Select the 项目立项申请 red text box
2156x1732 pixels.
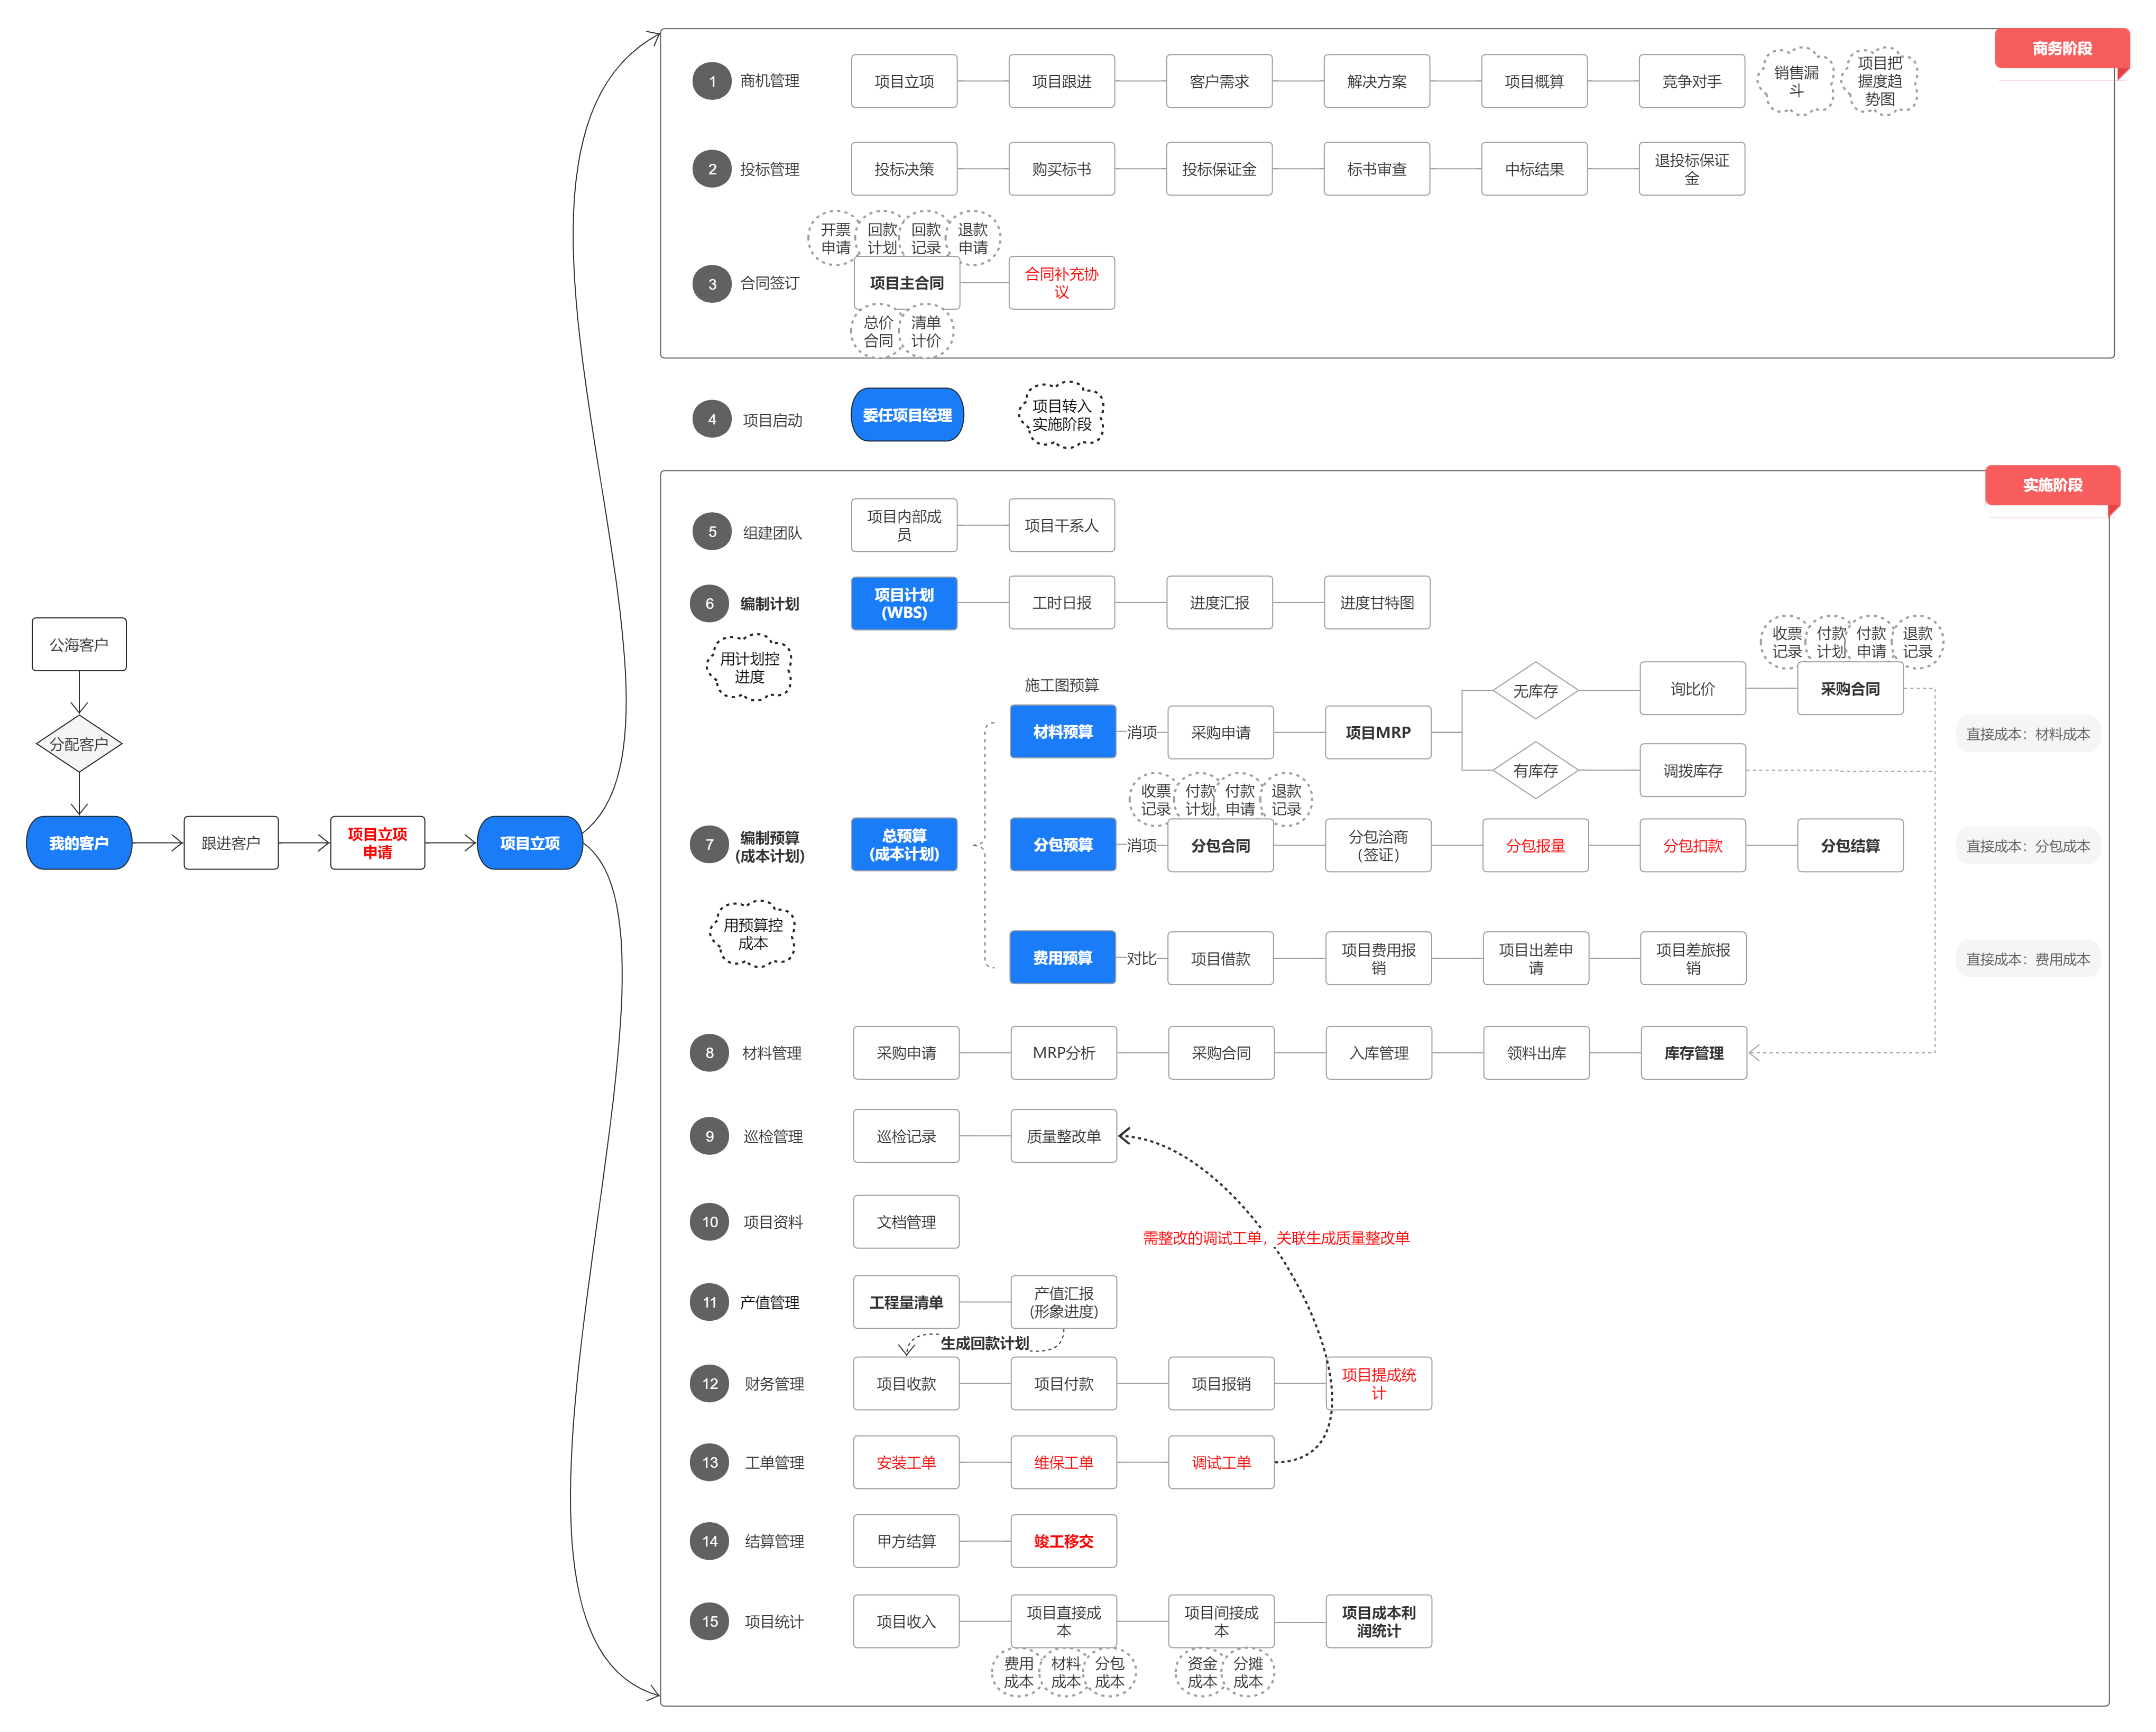pos(377,842)
